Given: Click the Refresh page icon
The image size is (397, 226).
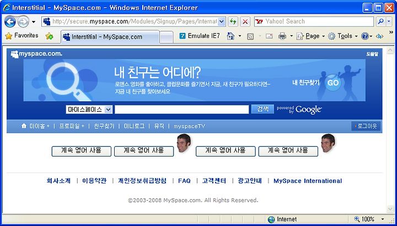Looking at the screenshot, I should pos(233,21).
